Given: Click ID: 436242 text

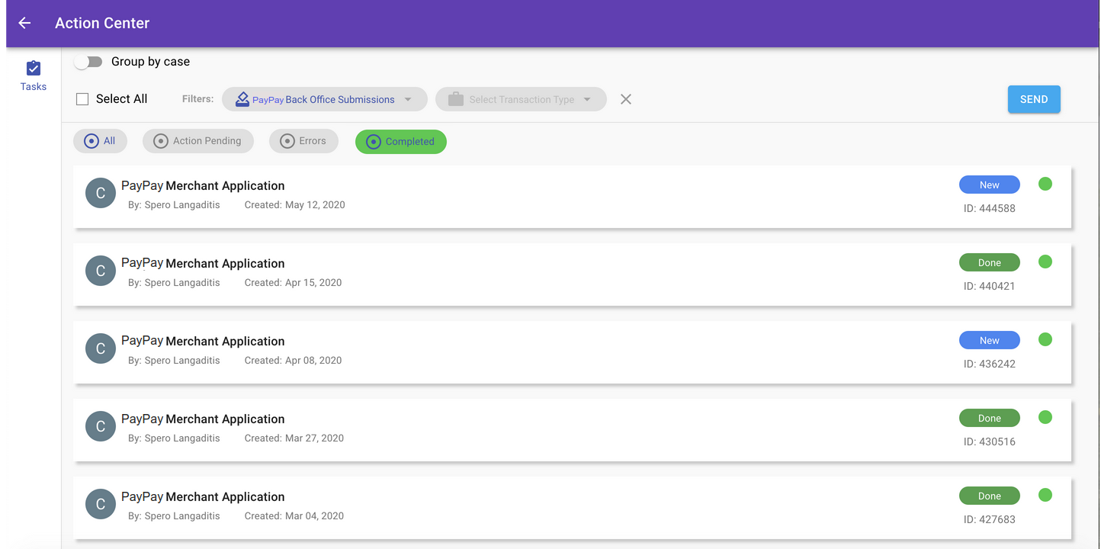Looking at the screenshot, I should [x=990, y=364].
